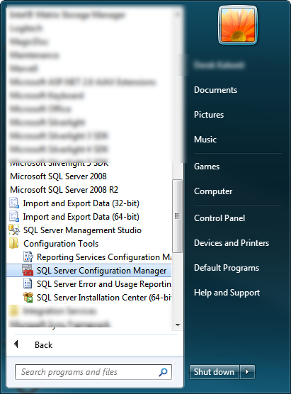Open Shut down options arrow
Screen dimensions: 291x394
click(x=247, y=371)
